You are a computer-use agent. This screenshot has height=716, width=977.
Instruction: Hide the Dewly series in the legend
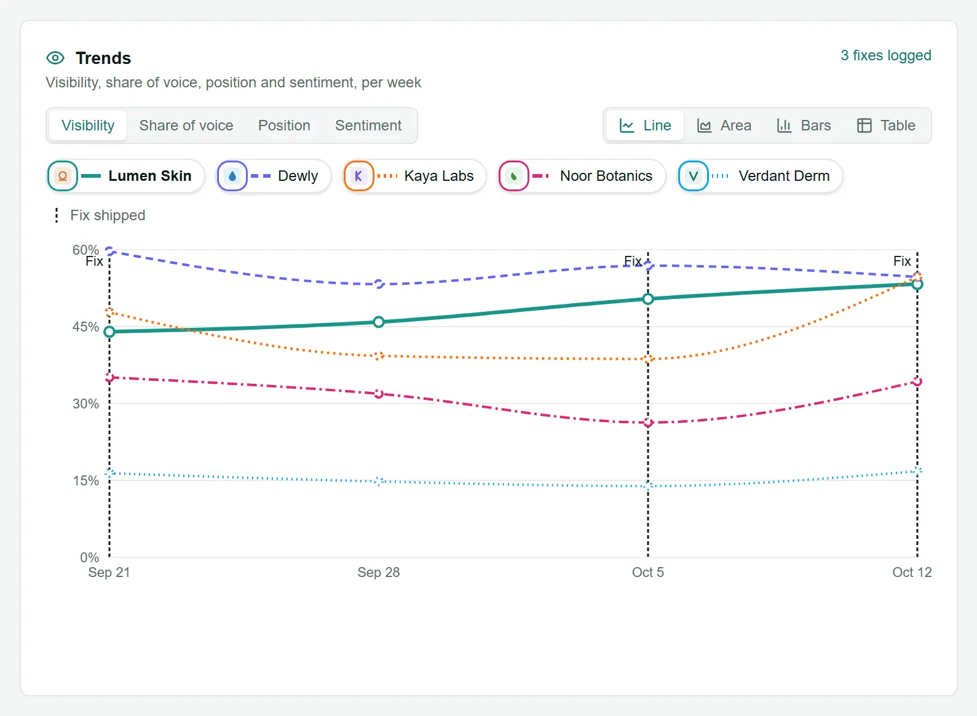[x=274, y=176]
